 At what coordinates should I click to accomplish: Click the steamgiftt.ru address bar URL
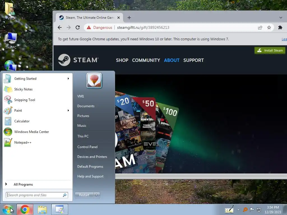(x=143, y=27)
